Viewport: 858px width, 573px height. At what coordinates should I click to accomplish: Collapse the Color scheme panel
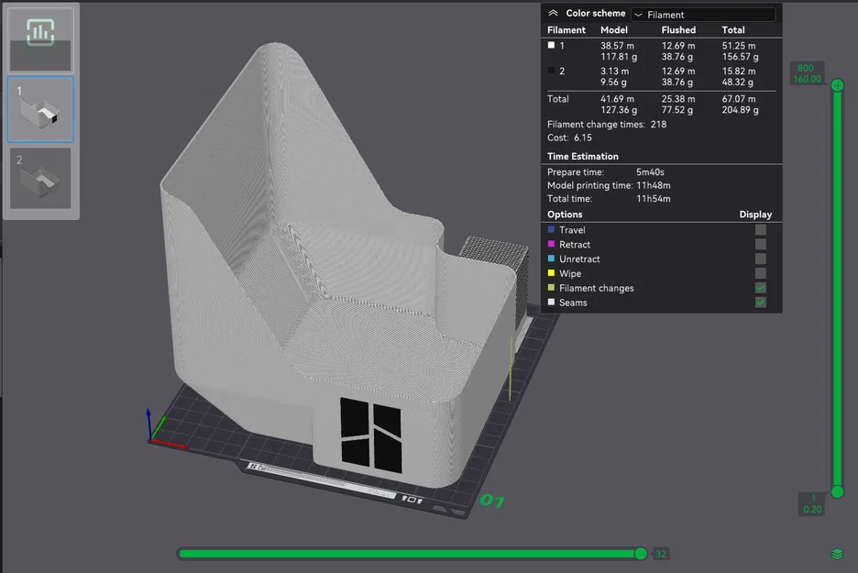click(554, 13)
